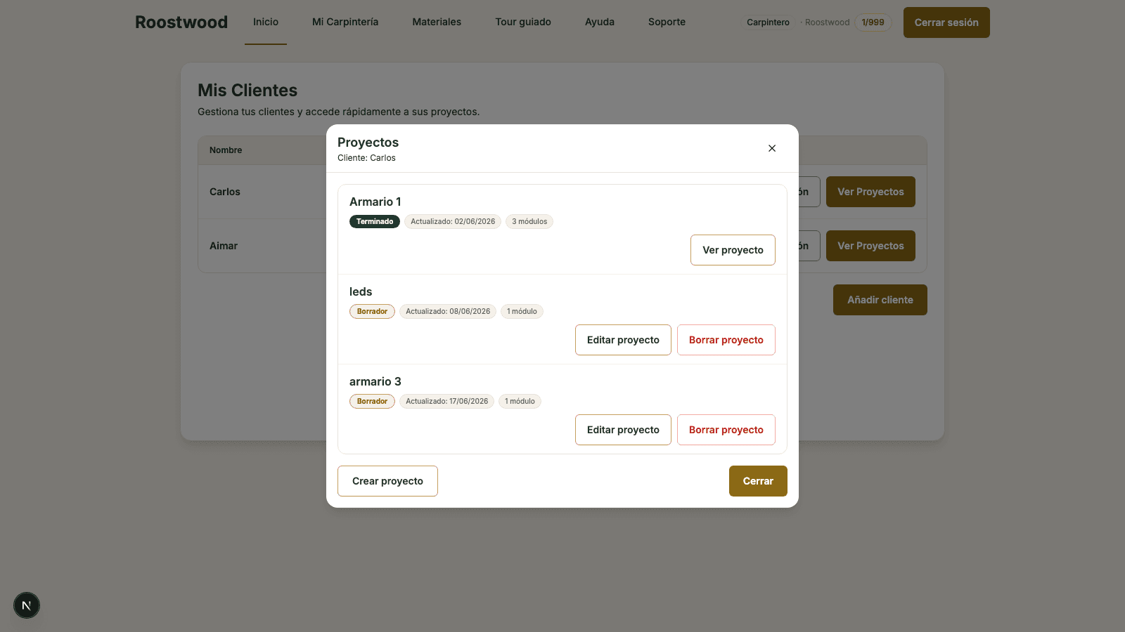Viewport: 1125px width, 632px height.
Task: Click the Terminado status badge
Action: pyautogui.click(x=375, y=221)
